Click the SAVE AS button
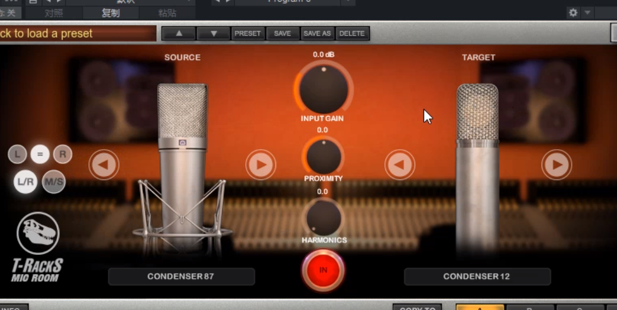This screenshot has height=310, width=617. (317, 34)
